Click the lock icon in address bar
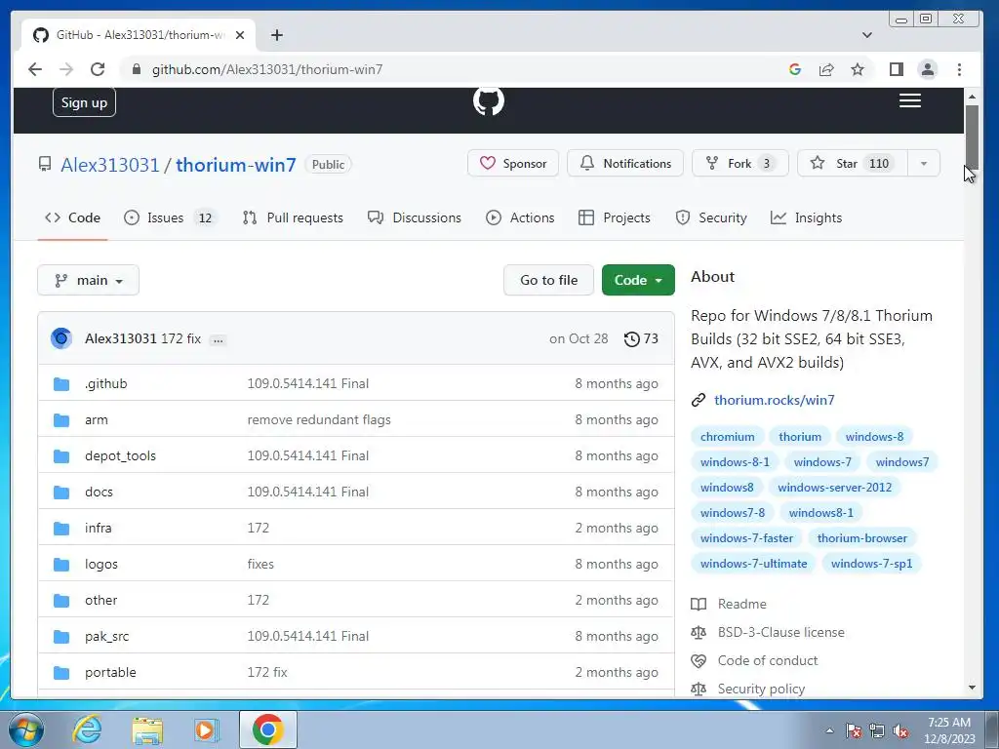Screen dimensions: 999x749 point(136,69)
